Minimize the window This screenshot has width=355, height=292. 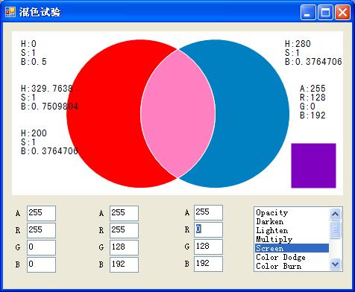[x=308, y=12]
